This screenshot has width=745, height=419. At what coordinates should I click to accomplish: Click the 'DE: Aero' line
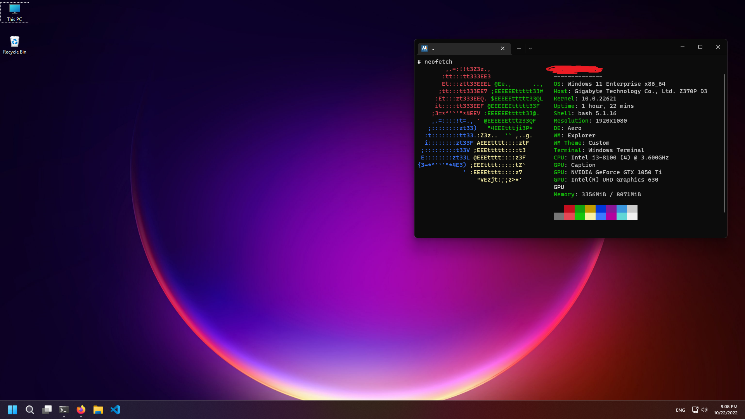pos(567,128)
